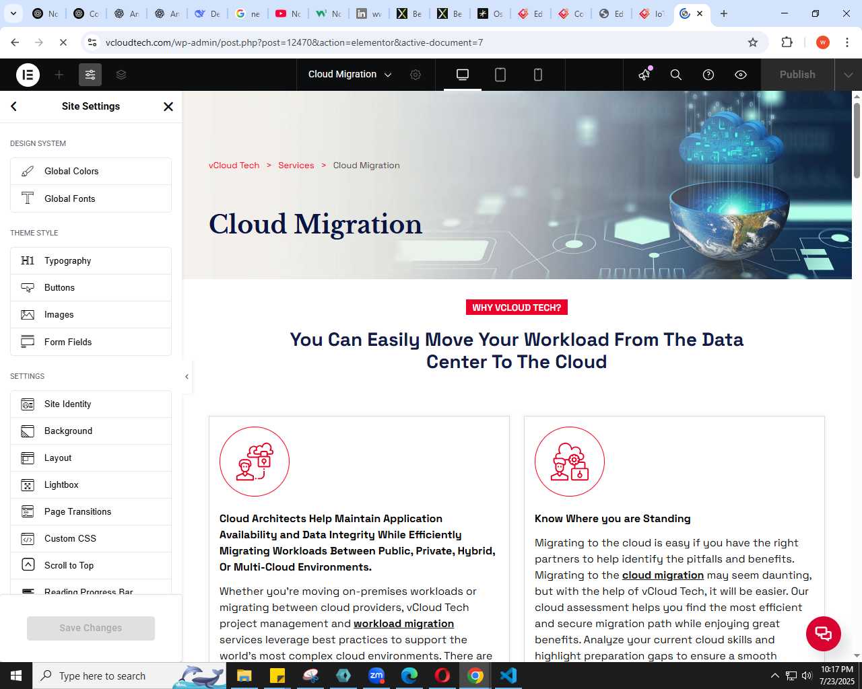This screenshot has height=689, width=862.
Task: Open File Explorer from taskbar
Action: click(244, 676)
